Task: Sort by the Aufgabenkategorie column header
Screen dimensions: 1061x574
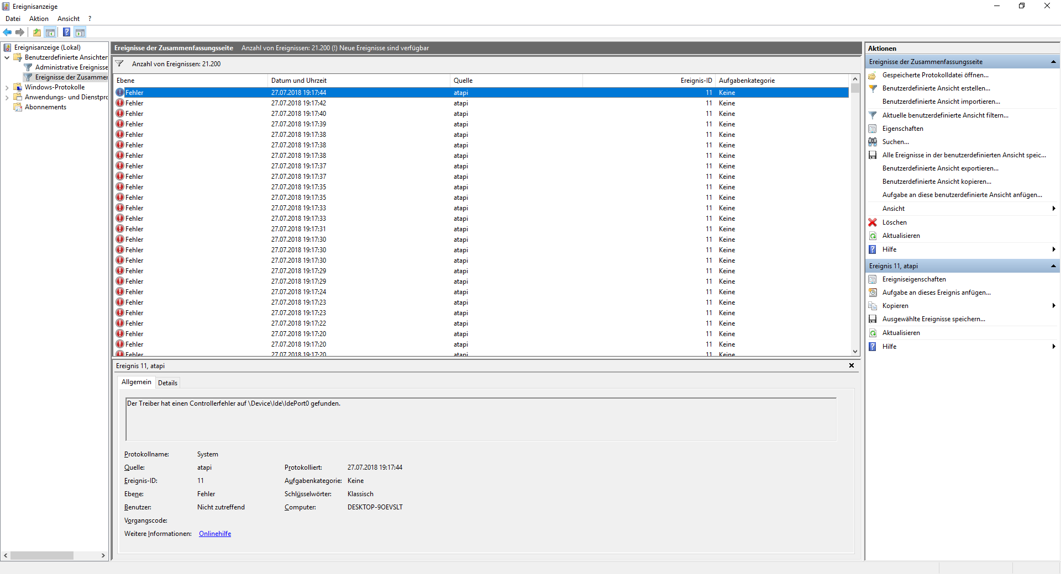Action: (782, 81)
